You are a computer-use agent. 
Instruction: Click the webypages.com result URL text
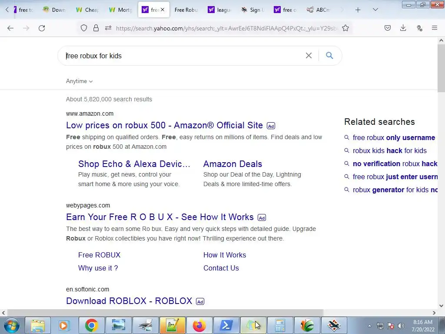88,205
